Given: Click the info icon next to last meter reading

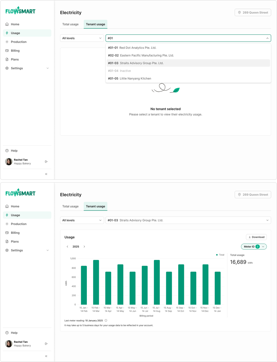Looking at the screenshot, I should [x=106, y=320].
